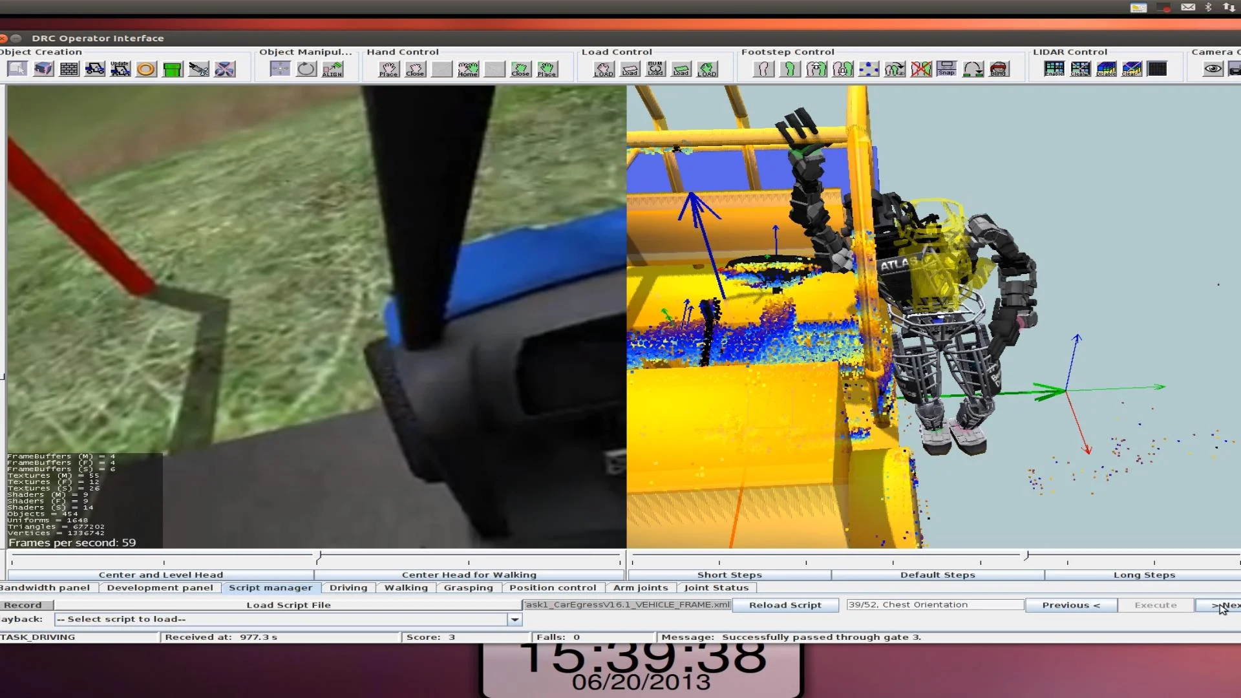Switch to the Walking tab
Viewport: 1241px width, 698px height.
point(406,587)
